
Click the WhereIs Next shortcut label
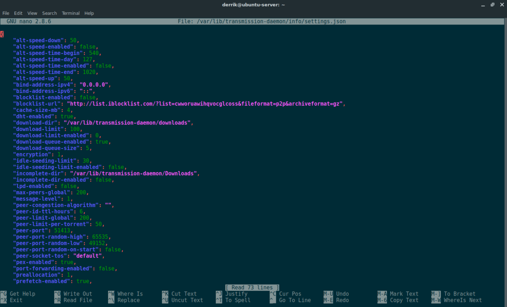463,300
